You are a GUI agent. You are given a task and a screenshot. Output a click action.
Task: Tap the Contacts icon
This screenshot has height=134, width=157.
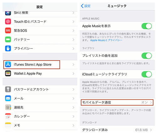click(8, 107)
